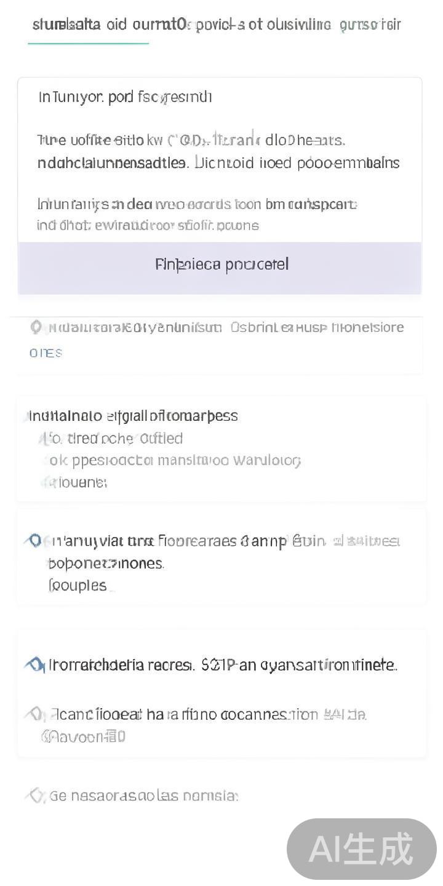Image resolution: width=443 pixels, height=886 pixels.
Task: Open the "Ihorratchdetia recres" list item text
Action: click(223, 665)
